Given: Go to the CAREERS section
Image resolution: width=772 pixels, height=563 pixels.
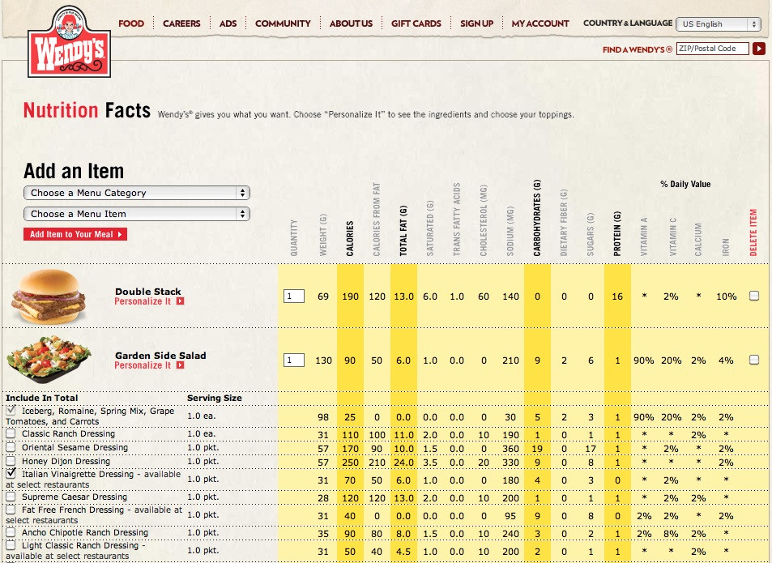Looking at the screenshot, I should 181,23.
